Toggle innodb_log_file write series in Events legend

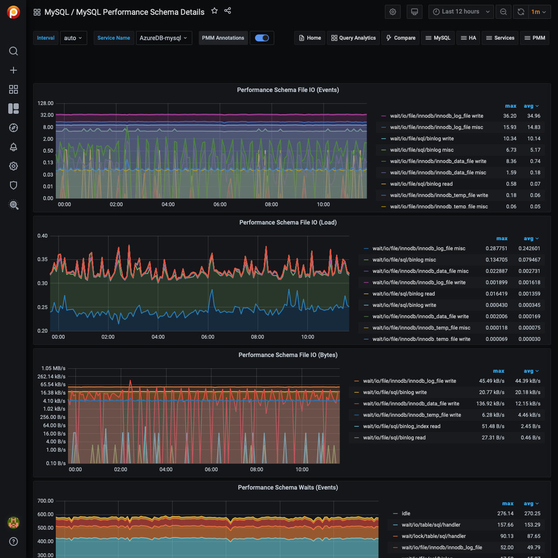(436, 116)
